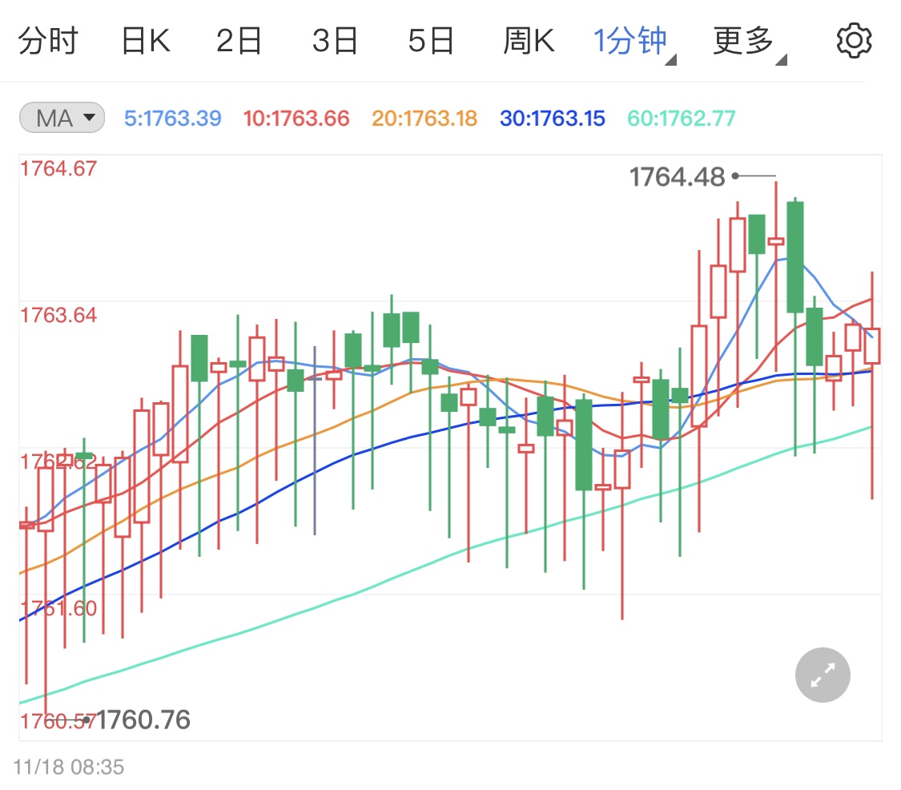Switch to the 分时 tab
This screenshot has height=790, width=901.
pos(48,41)
